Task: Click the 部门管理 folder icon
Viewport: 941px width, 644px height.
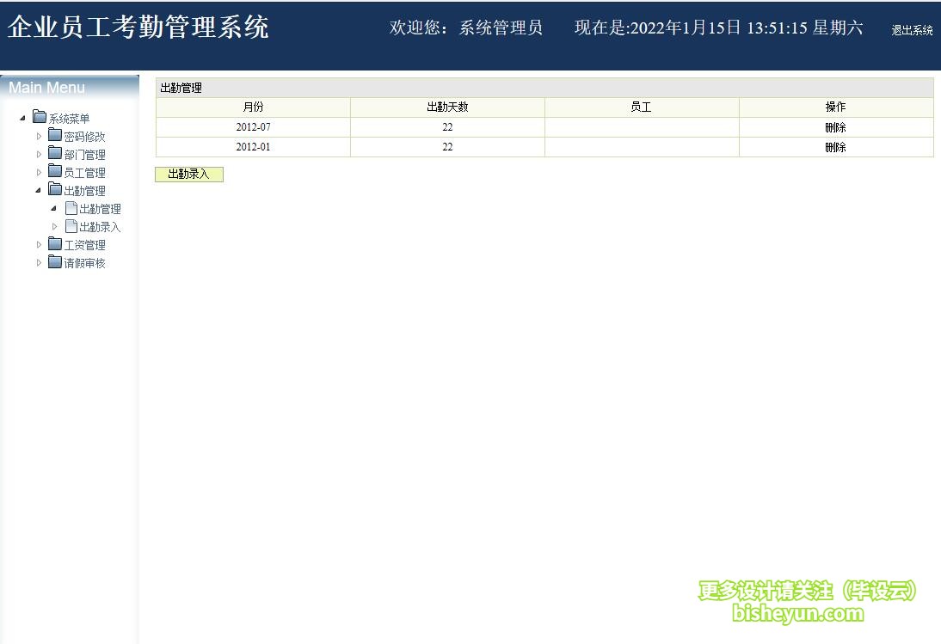Action: (55, 154)
